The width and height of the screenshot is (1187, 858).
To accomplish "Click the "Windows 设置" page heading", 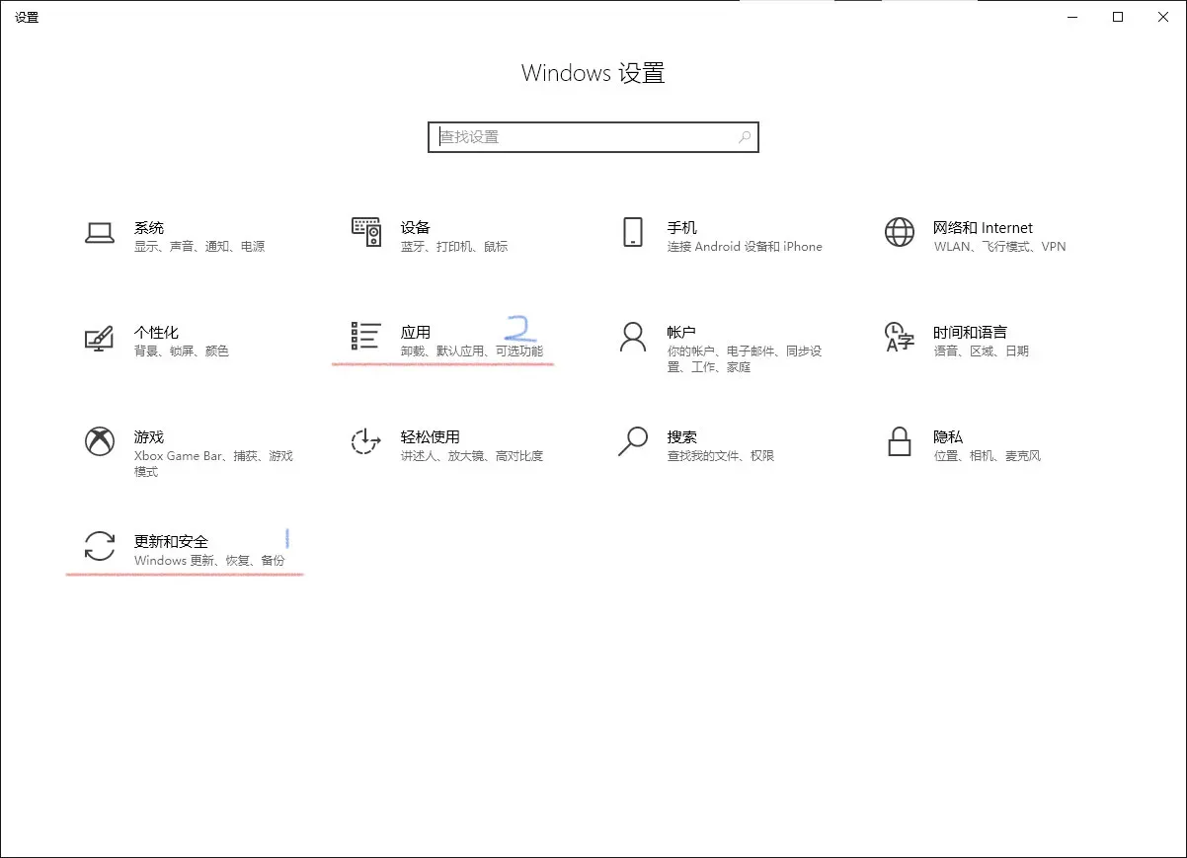I will pyautogui.click(x=593, y=73).
